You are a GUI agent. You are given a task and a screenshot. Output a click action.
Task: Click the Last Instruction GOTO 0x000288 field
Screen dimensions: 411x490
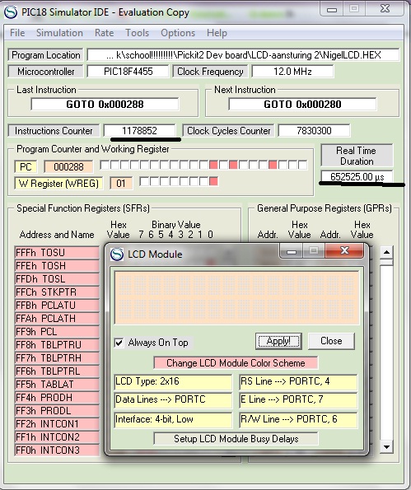105,104
